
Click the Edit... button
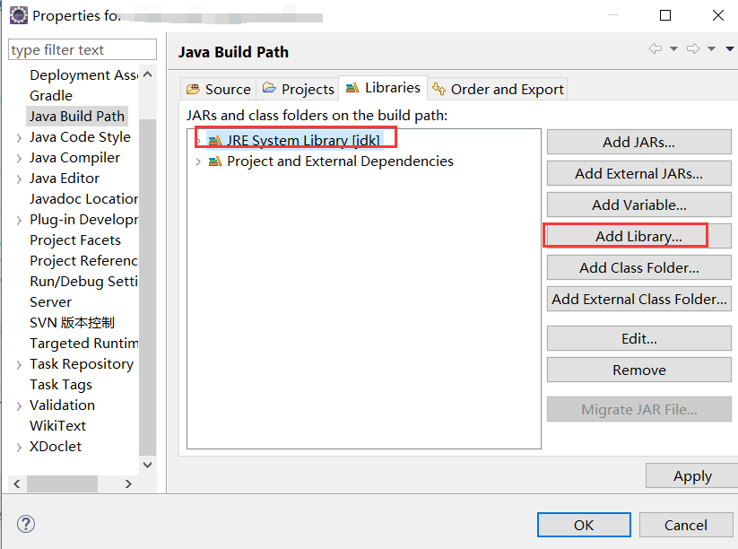pos(638,338)
